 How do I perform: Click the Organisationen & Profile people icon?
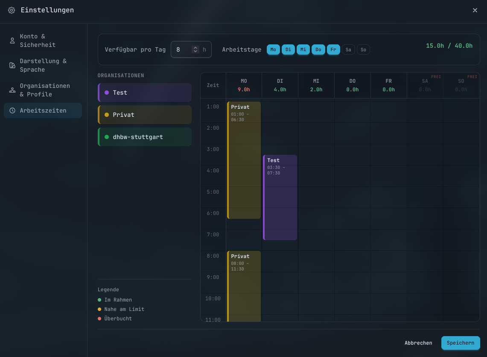click(12, 90)
